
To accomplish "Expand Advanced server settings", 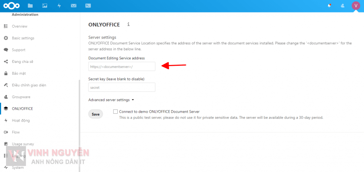I will click(x=111, y=100).
